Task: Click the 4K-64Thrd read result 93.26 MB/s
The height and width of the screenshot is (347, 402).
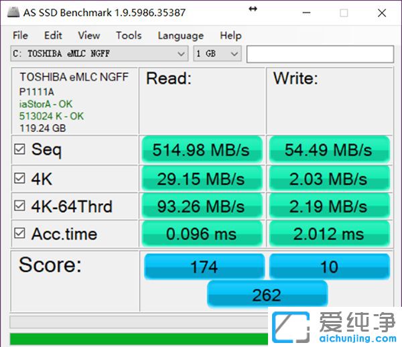Action: (x=202, y=206)
